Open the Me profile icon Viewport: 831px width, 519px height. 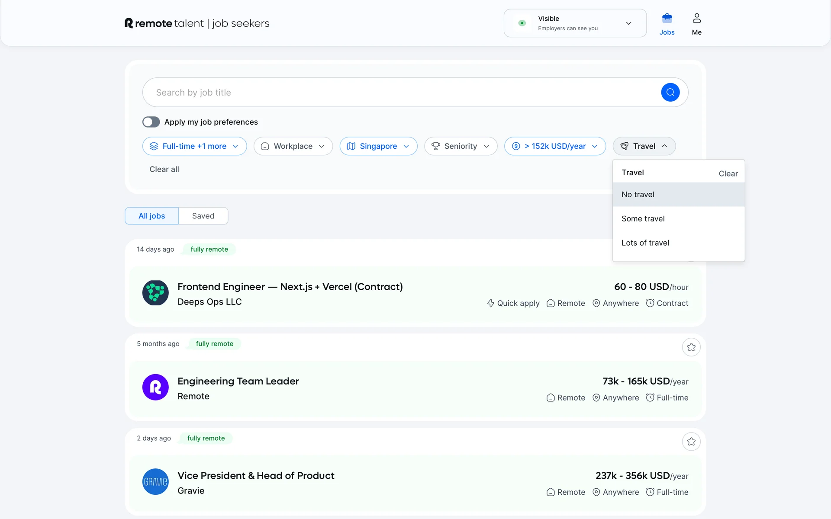[696, 19]
